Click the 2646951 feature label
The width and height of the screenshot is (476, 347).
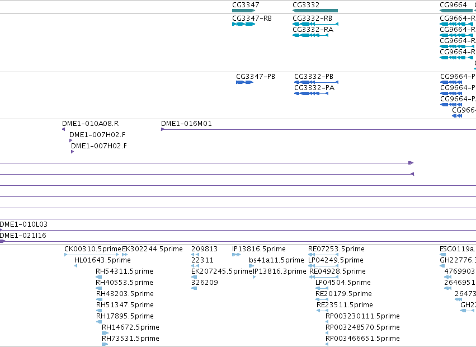pyautogui.click(x=459, y=283)
